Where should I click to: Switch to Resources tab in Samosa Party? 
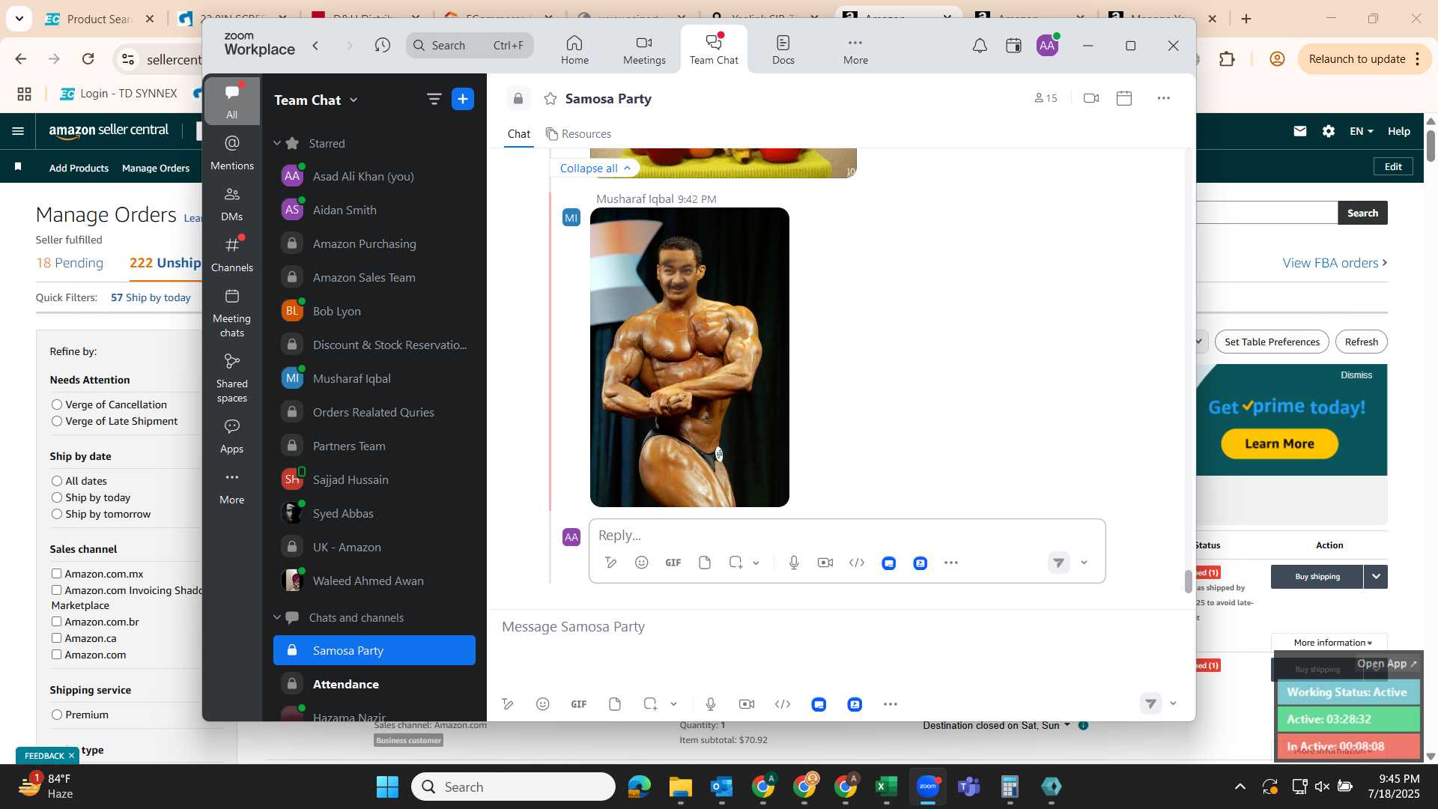[579, 134]
